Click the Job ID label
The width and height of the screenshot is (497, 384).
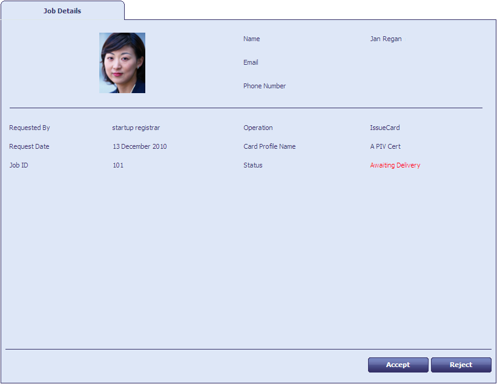click(19, 165)
